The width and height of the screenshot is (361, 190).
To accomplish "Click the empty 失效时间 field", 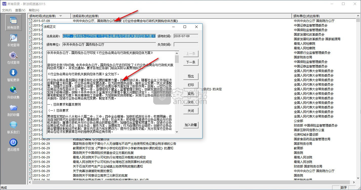I will [186, 44].
